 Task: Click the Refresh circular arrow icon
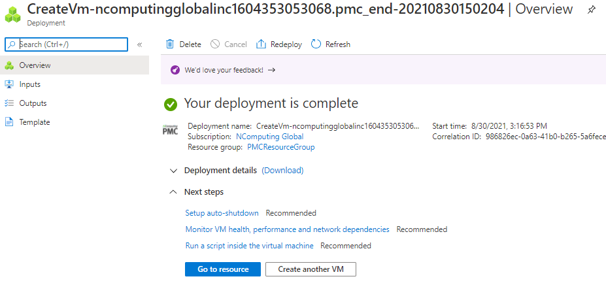click(316, 44)
